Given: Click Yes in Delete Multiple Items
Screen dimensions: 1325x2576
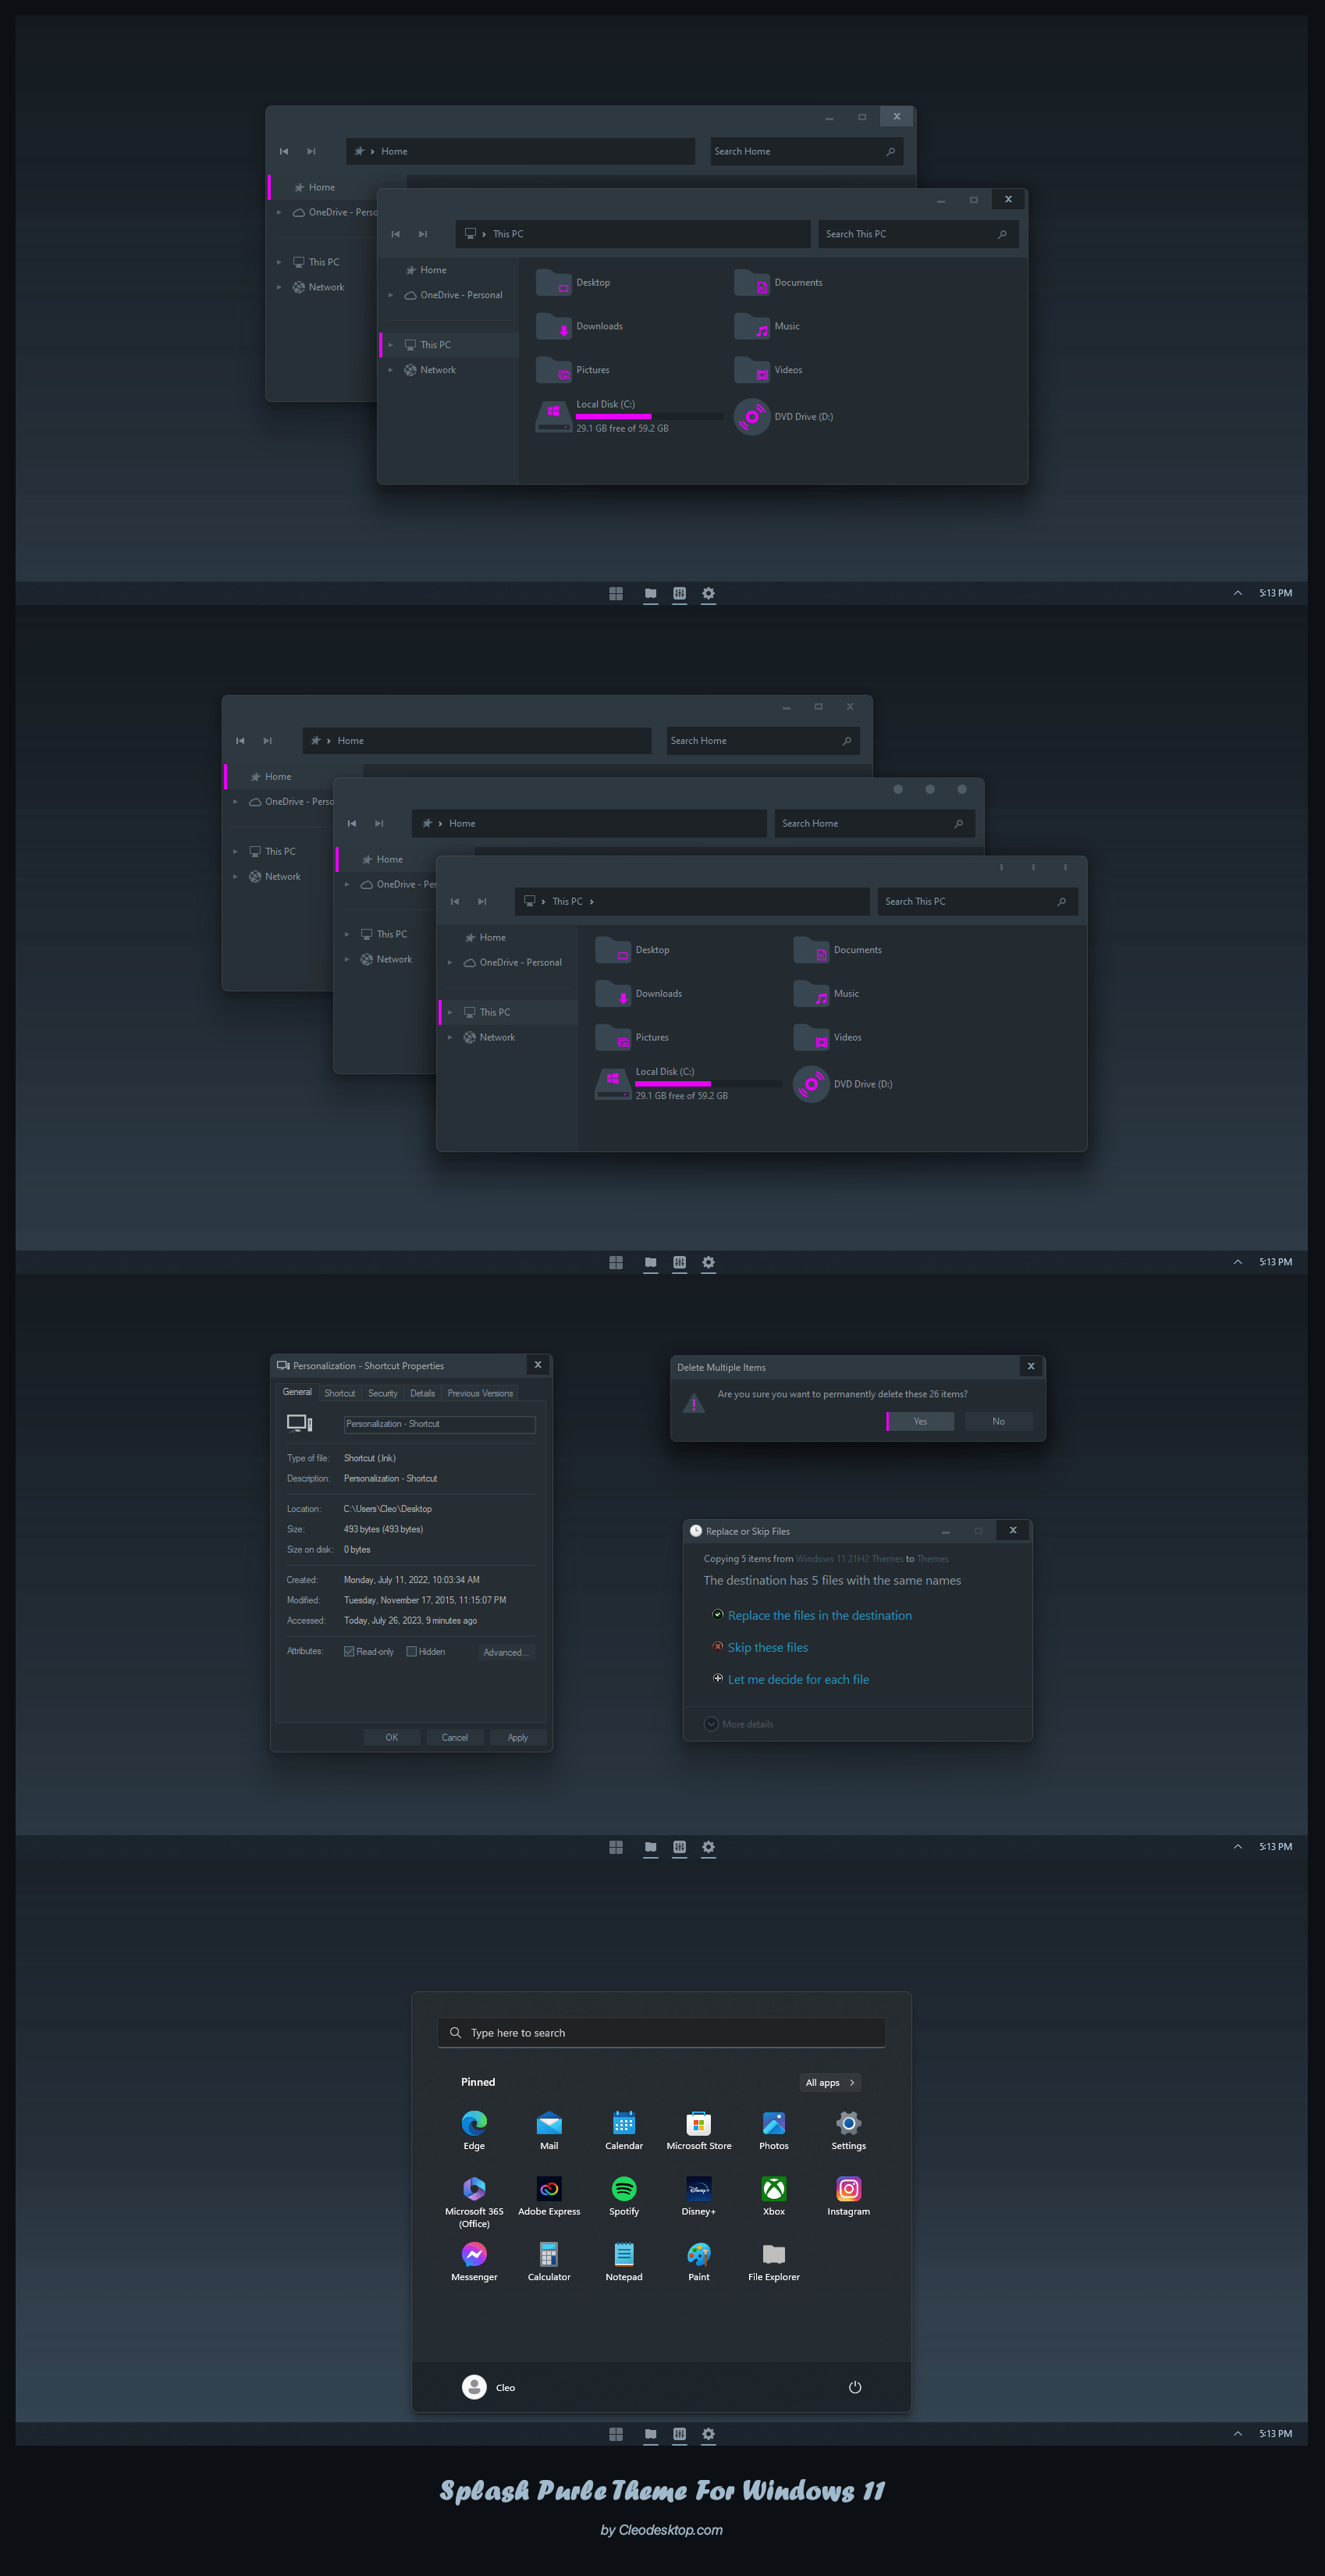Looking at the screenshot, I should point(920,1421).
